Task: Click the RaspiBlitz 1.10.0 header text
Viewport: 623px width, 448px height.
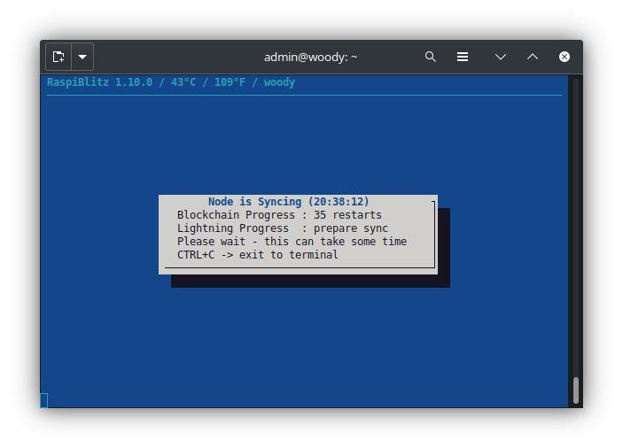Action: (x=99, y=82)
